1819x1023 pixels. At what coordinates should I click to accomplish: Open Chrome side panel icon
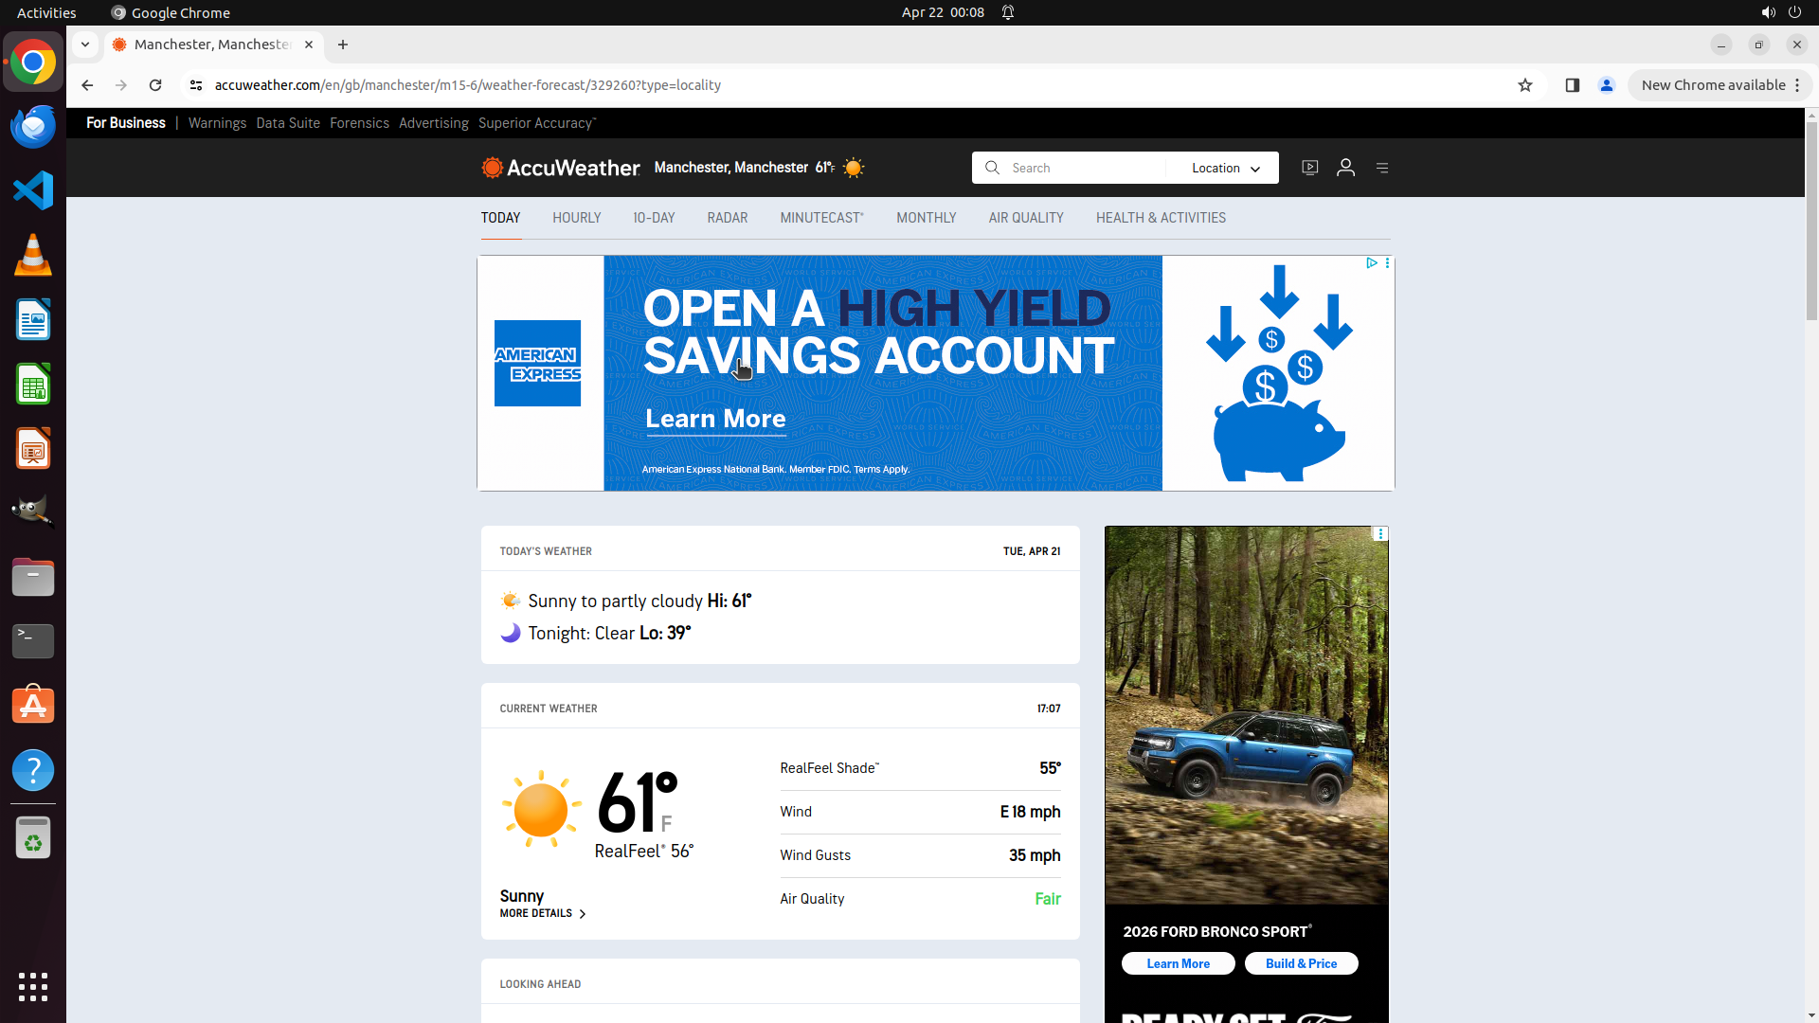point(1572,85)
